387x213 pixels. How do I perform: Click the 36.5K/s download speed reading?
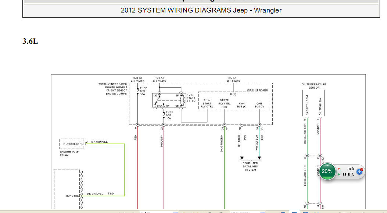pyautogui.click(x=348, y=174)
